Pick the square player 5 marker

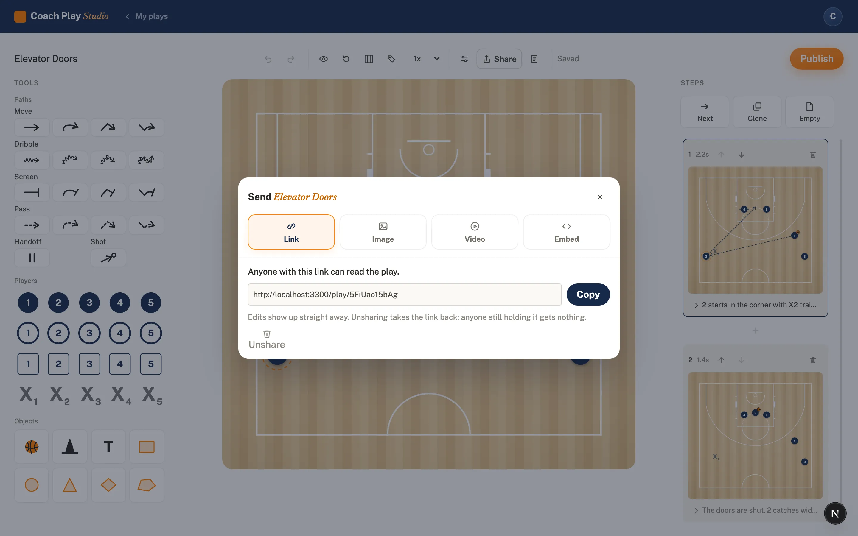pyautogui.click(x=151, y=364)
